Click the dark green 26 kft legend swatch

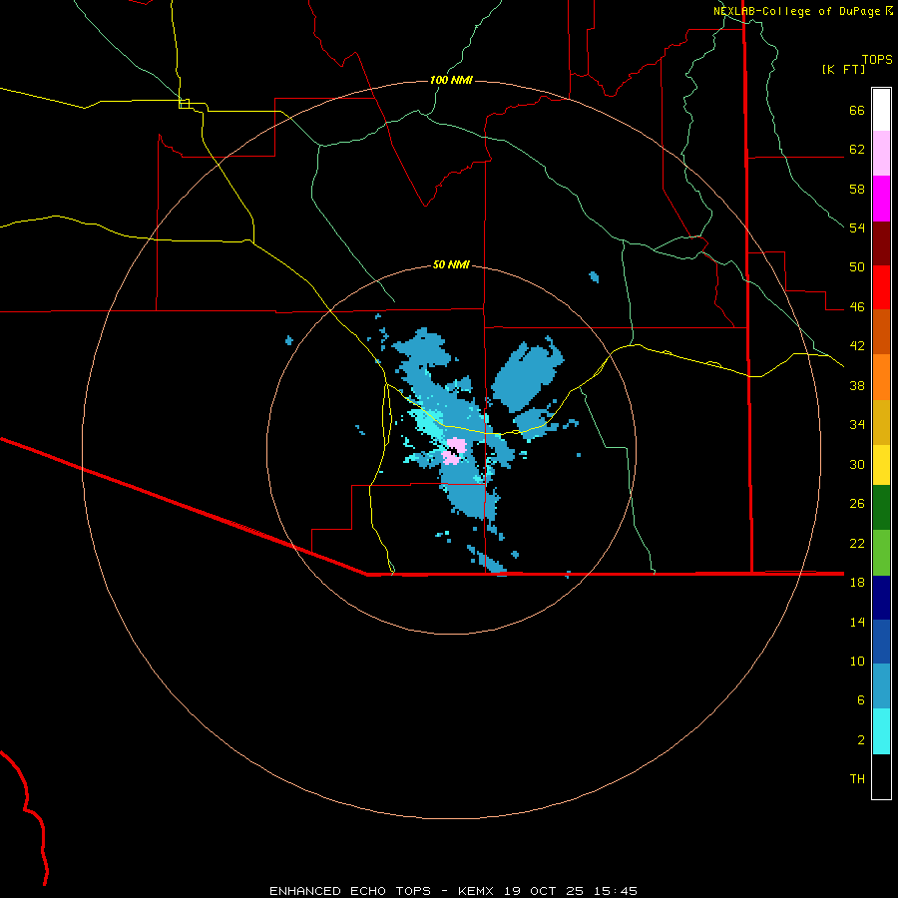coord(881,508)
